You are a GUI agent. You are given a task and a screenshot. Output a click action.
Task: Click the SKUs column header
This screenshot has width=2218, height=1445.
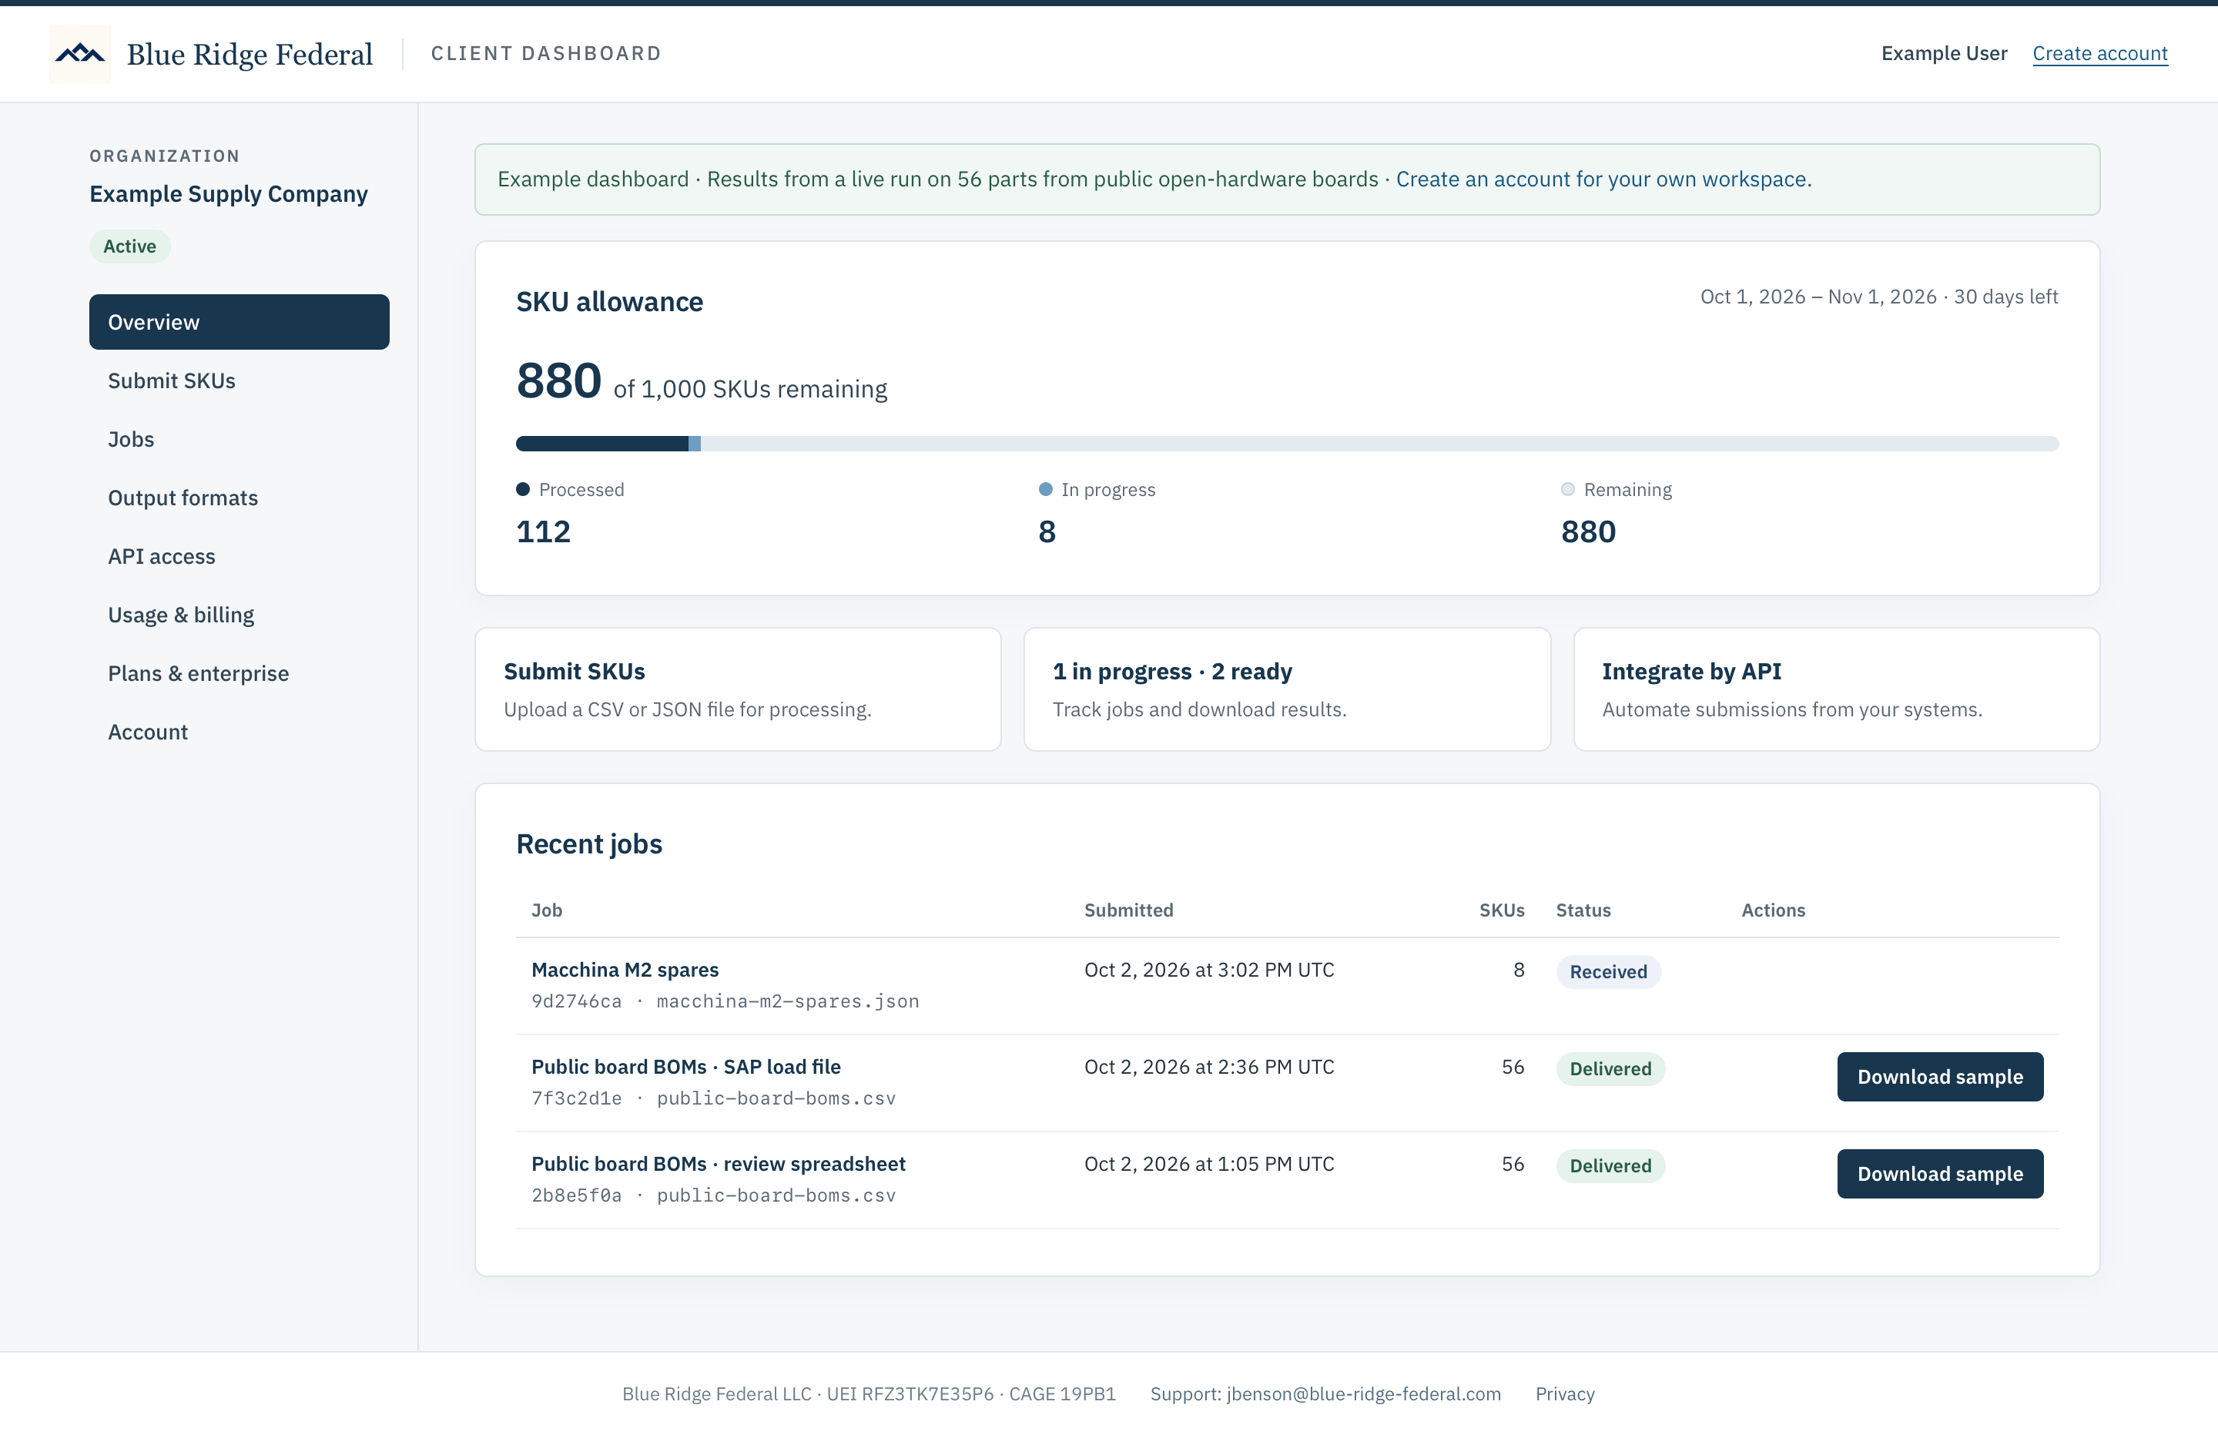(1501, 910)
